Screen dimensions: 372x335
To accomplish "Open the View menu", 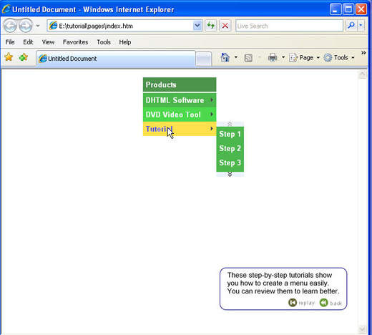I will [48, 42].
